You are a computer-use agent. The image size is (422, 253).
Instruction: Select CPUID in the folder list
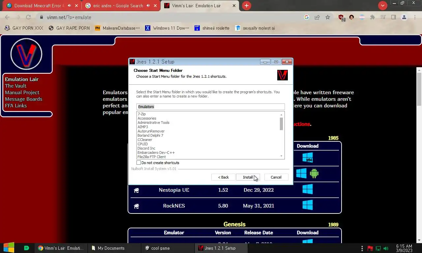143,144
